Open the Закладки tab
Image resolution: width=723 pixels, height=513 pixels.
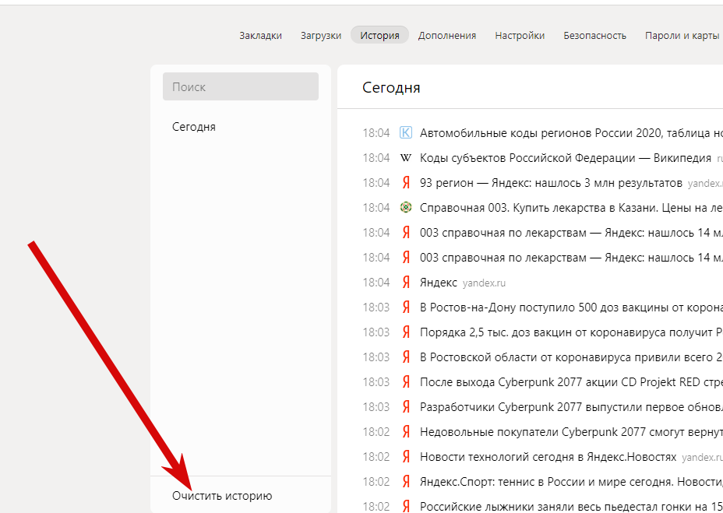[260, 36]
